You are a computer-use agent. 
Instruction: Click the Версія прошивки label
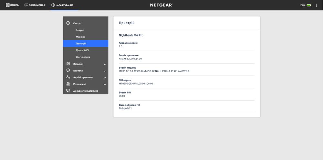[x=129, y=55]
